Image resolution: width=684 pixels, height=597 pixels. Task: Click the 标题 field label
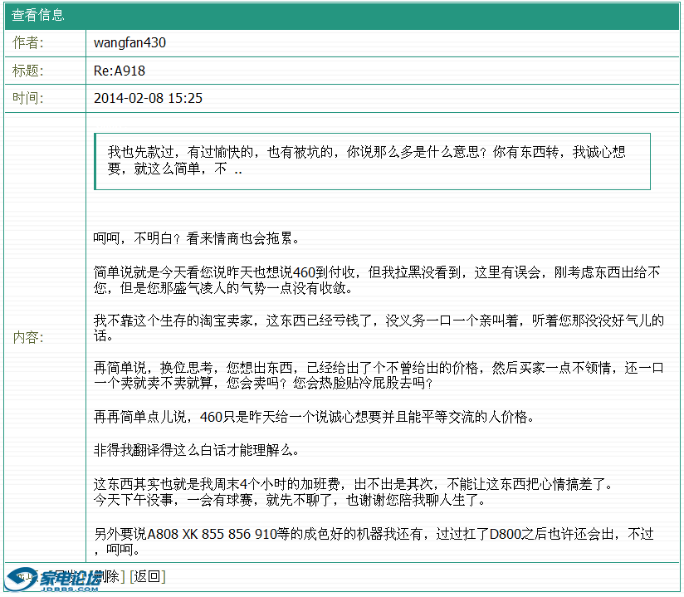27,71
